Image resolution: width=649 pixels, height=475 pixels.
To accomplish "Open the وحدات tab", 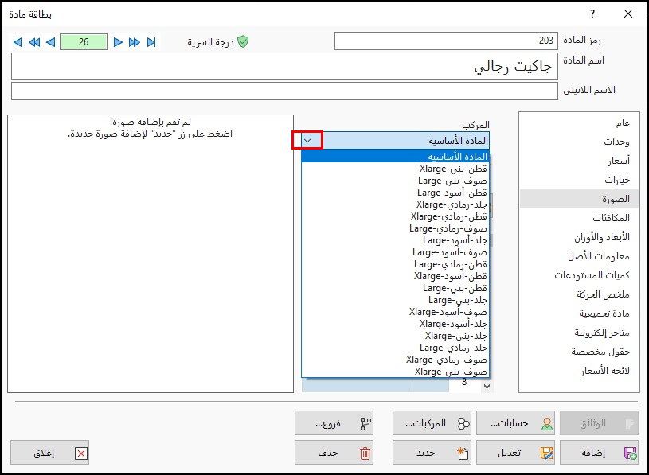I will 579,142.
